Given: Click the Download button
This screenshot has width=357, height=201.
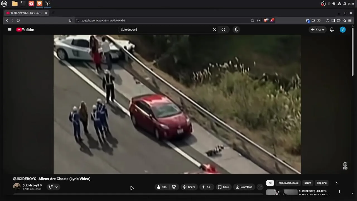Looking at the screenshot, I should click(244, 187).
